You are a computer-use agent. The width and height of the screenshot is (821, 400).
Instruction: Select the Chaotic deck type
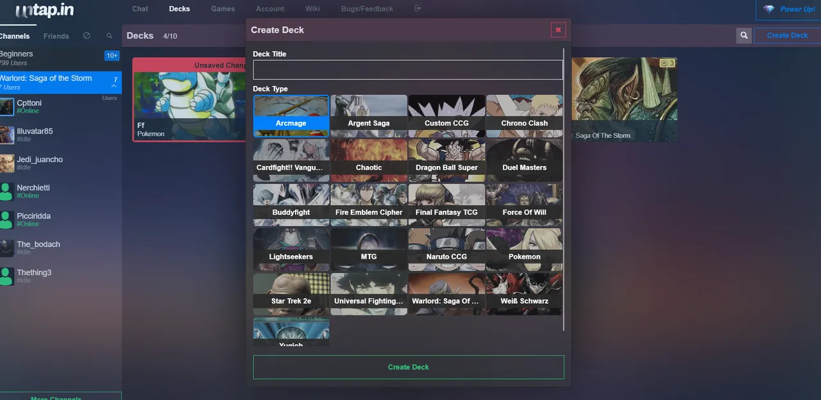[369, 160]
